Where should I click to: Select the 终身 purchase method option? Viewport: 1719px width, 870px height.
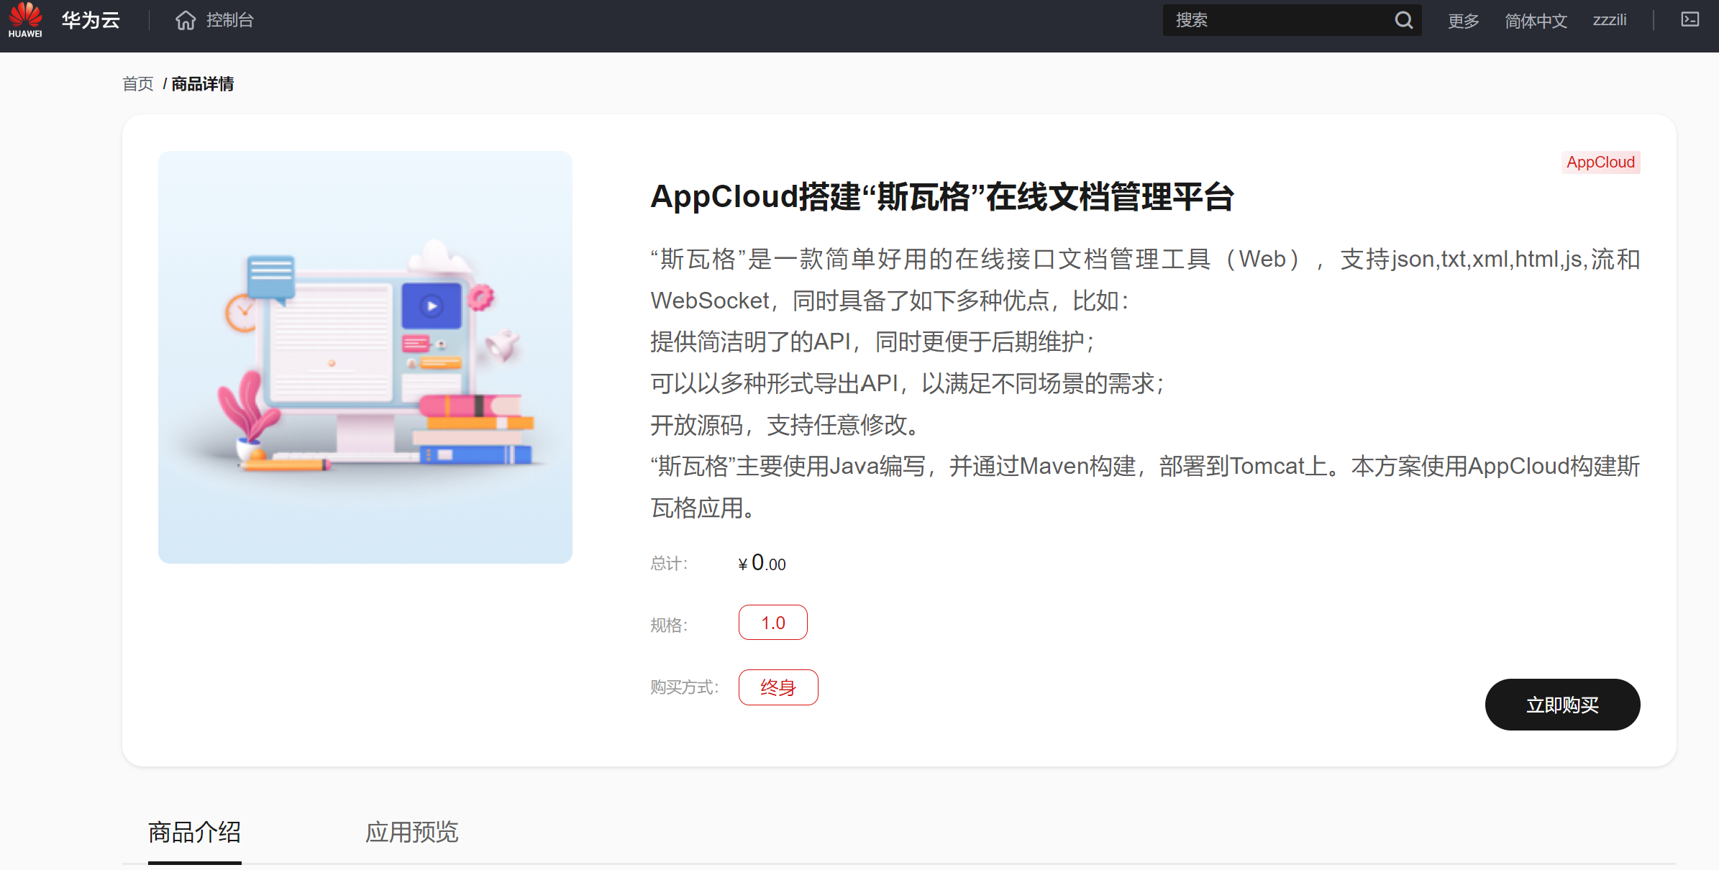tap(778, 687)
